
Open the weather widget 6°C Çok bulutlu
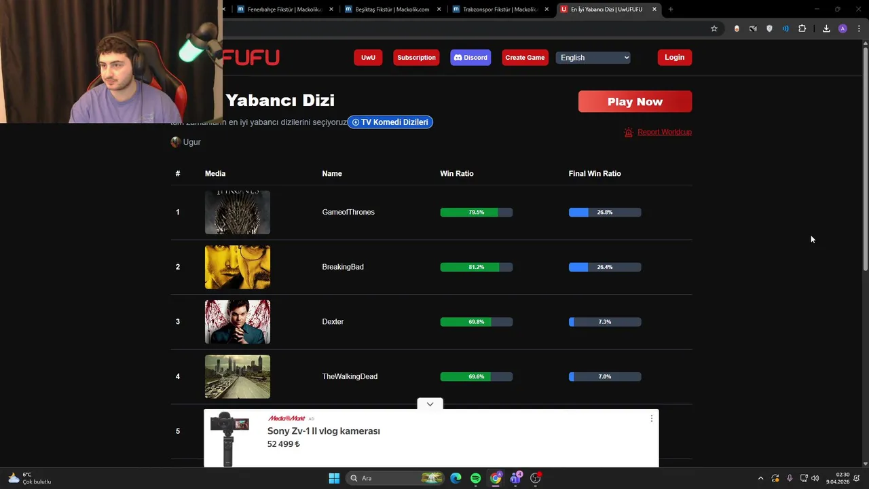tap(30, 478)
